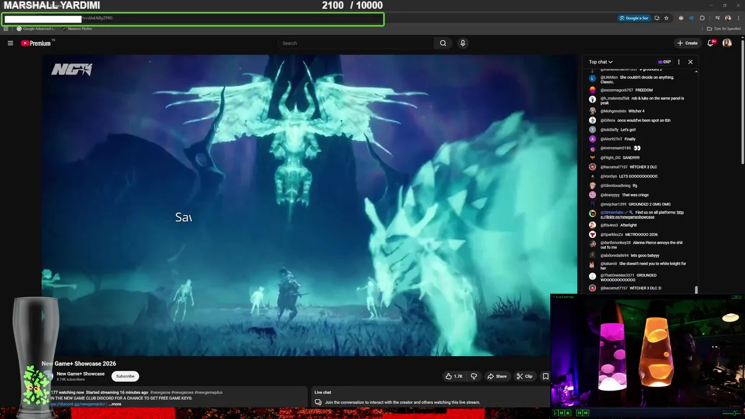Click the live chat message icon

318,402
